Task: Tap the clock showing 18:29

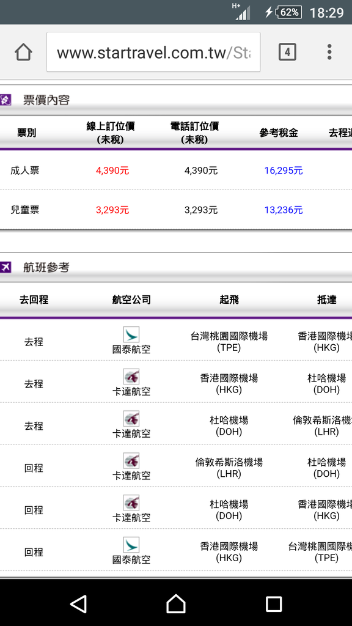Action: click(x=326, y=13)
